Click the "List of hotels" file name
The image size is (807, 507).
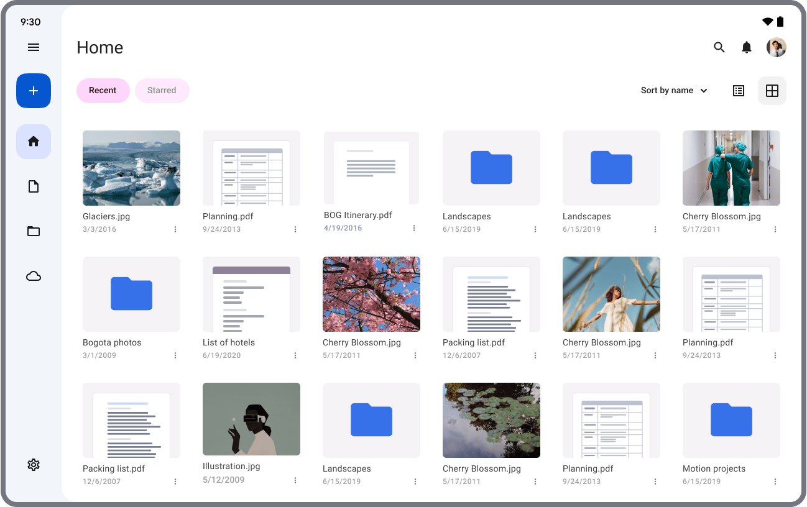pyautogui.click(x=229, y=343)
